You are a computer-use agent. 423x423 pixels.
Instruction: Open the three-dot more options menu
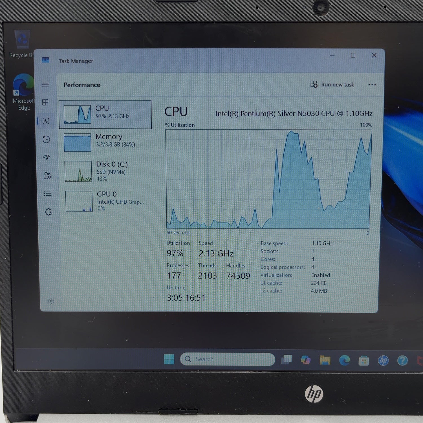[372, 85]
